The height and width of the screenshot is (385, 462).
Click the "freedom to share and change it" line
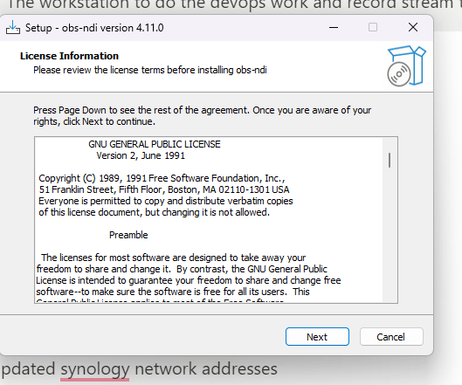(182, 269)
